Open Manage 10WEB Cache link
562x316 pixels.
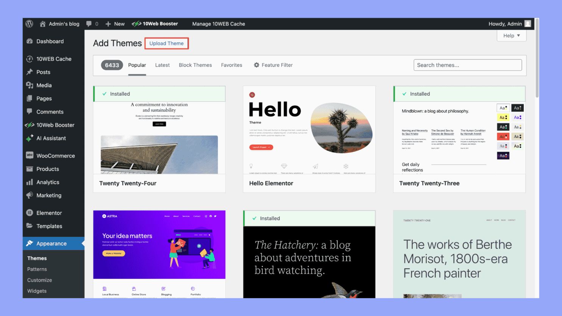[x=219, y=24]
